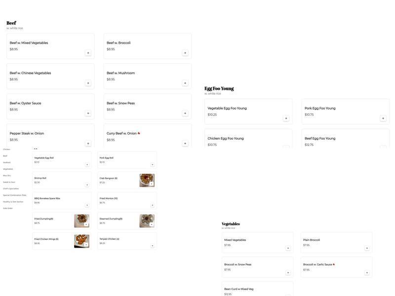Click the Side Order category link
Image resolution: width=395 pixels, height=296 pixels.
8,208
